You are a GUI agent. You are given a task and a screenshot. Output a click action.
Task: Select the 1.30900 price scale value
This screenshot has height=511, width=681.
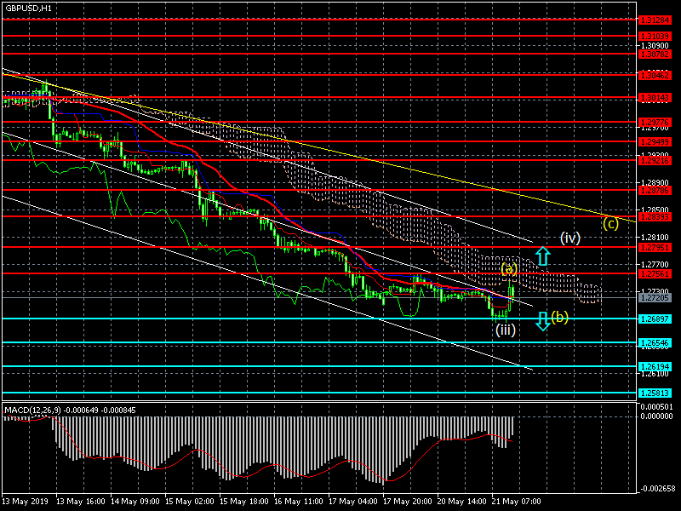point(655,46)
